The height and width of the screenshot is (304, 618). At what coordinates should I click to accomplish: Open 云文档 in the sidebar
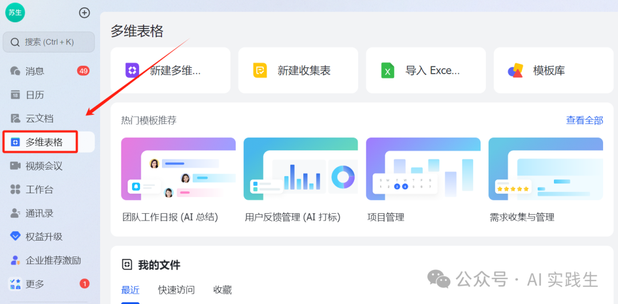49,118
